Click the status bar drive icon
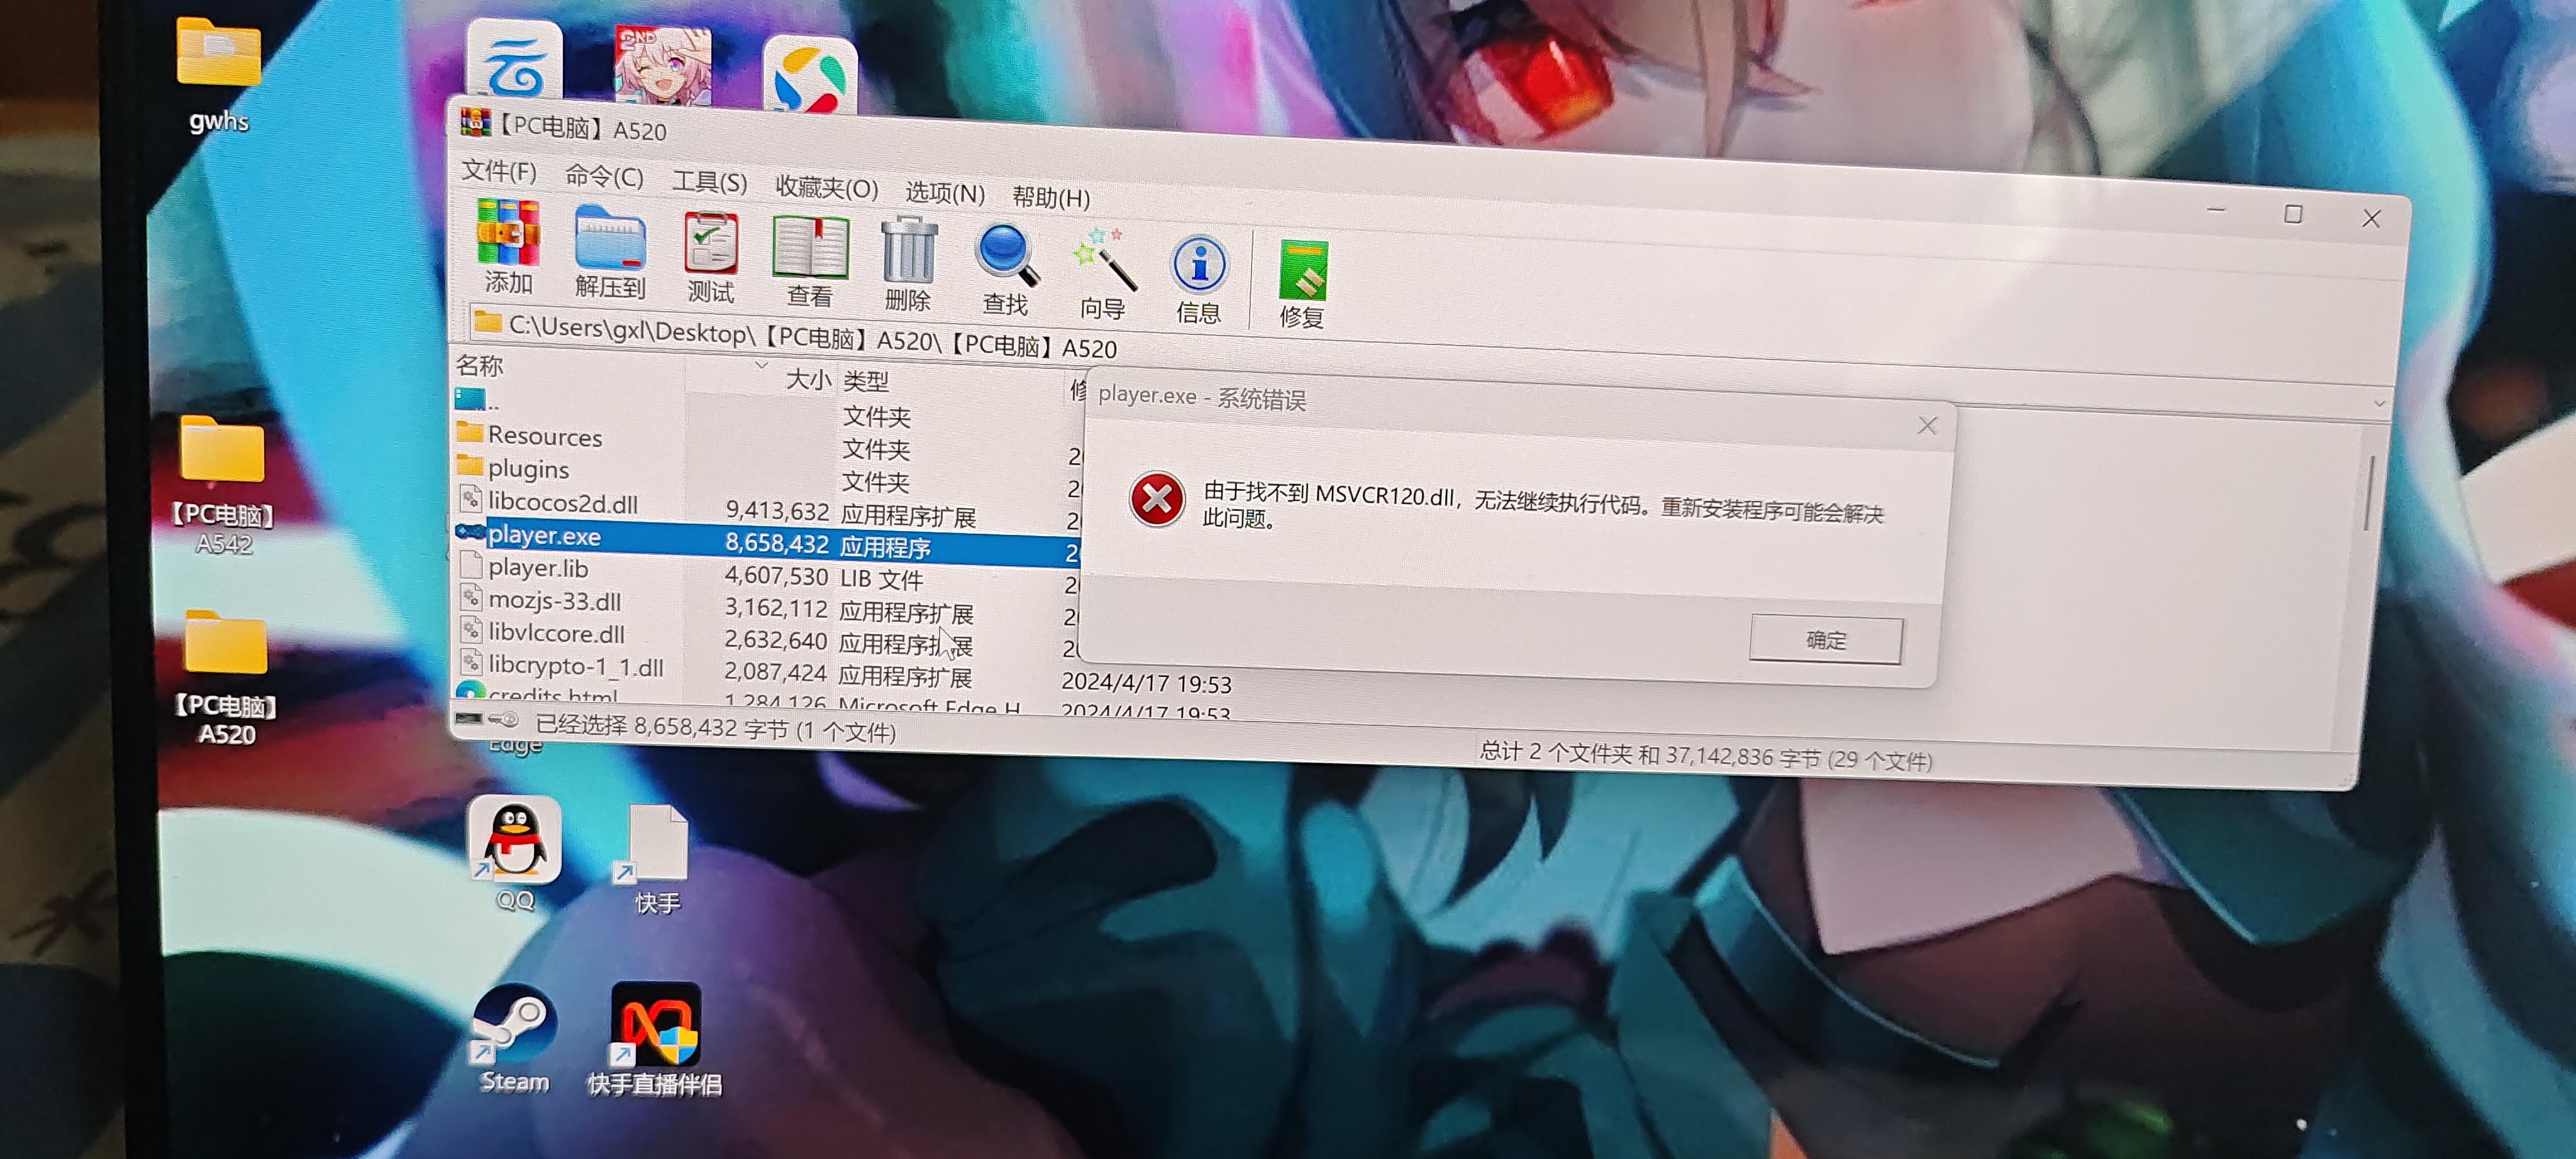Image resolution: width=2576 pixels, height=1159 pixels. (x=470, y=718)
